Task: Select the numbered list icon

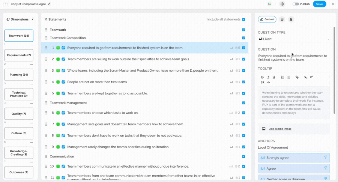Action: click(283, 77)
